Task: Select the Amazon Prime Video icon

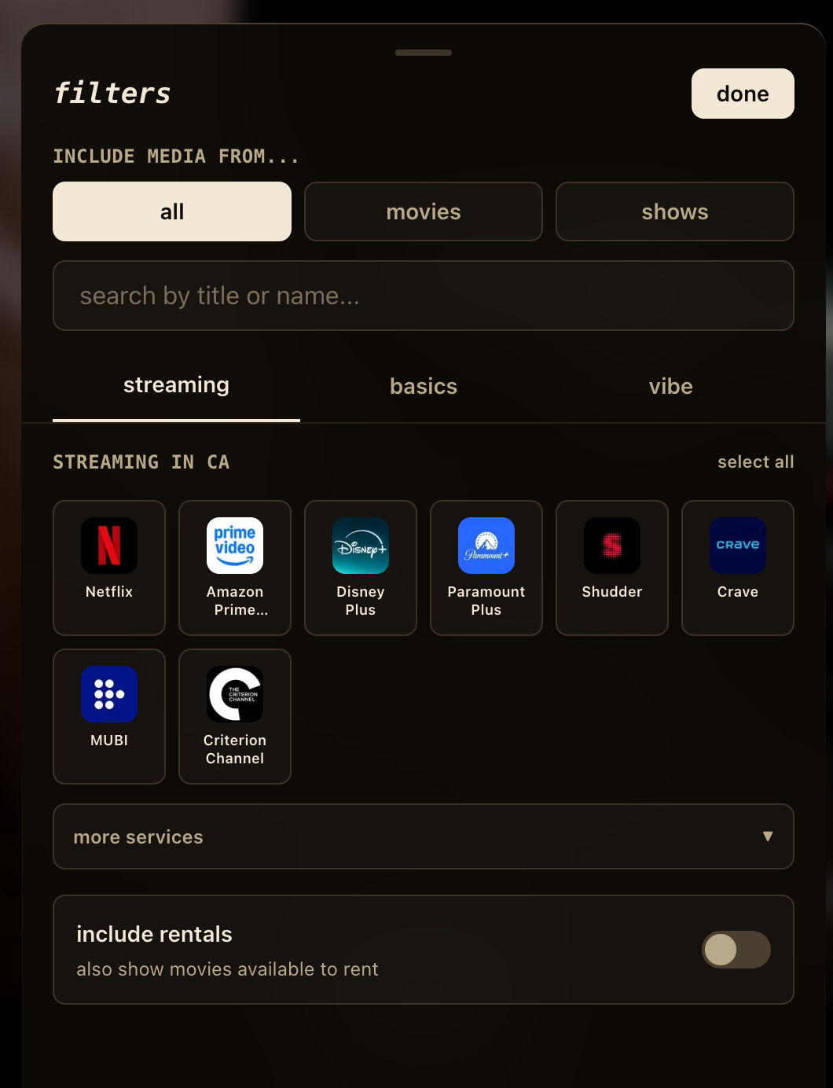Action: click(x=235, y=546)
